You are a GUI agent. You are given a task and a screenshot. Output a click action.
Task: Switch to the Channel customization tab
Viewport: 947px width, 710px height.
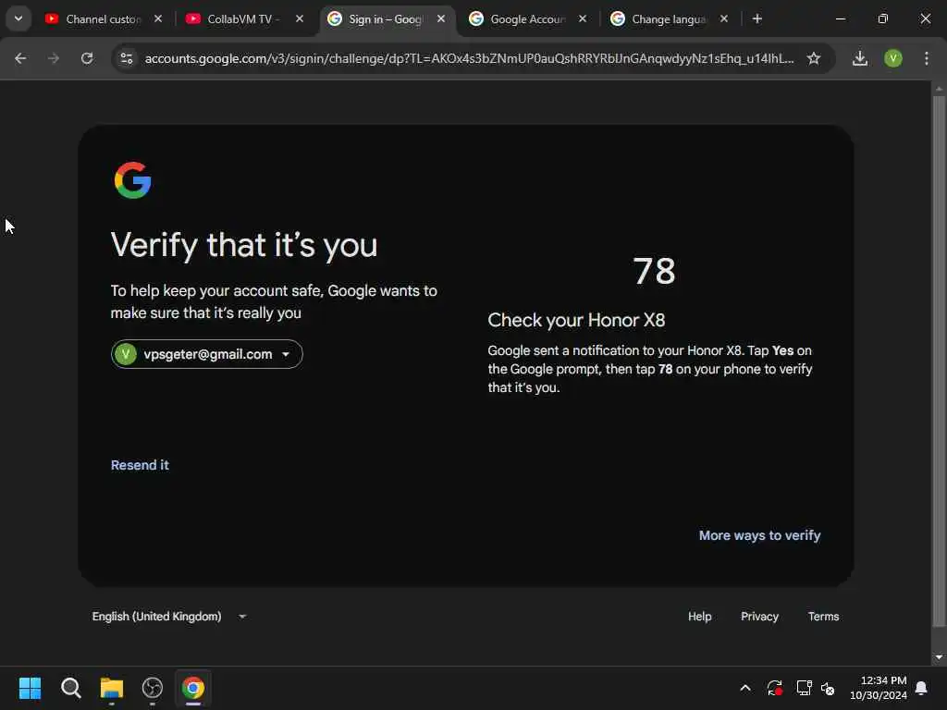[x=104, y=18]
